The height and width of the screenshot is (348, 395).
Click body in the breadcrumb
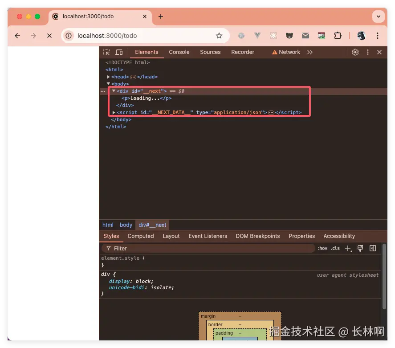(x=126, y=225)
